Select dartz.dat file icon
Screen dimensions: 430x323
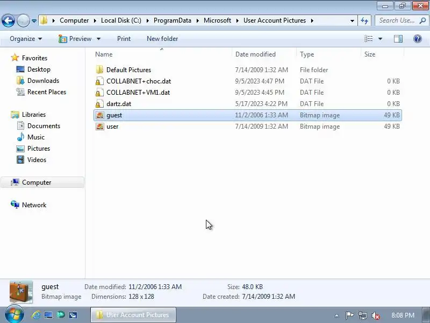point(99,104)
